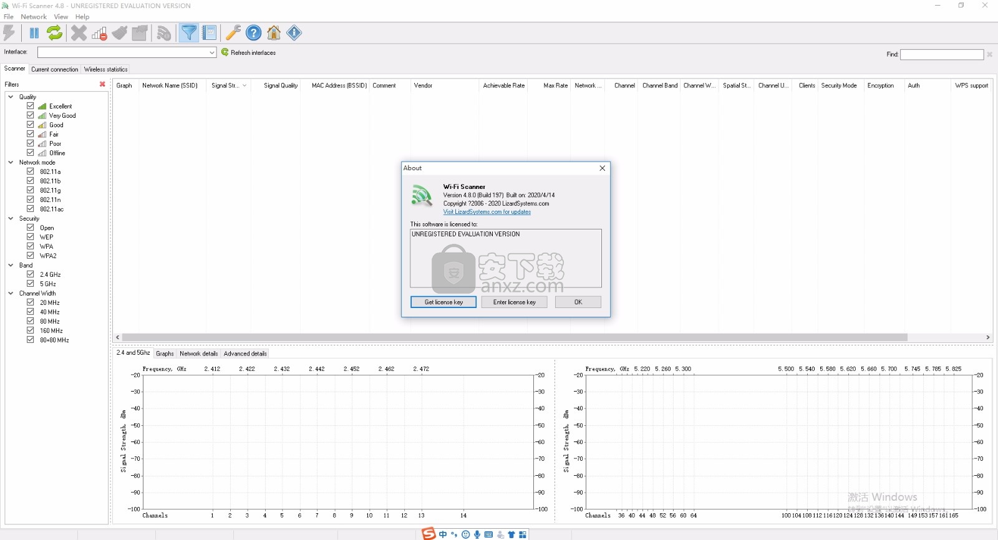Click the Signal Str. column sort arrow
The height and width of the screenshot is (540, 998).
click(x=244, y=85)
